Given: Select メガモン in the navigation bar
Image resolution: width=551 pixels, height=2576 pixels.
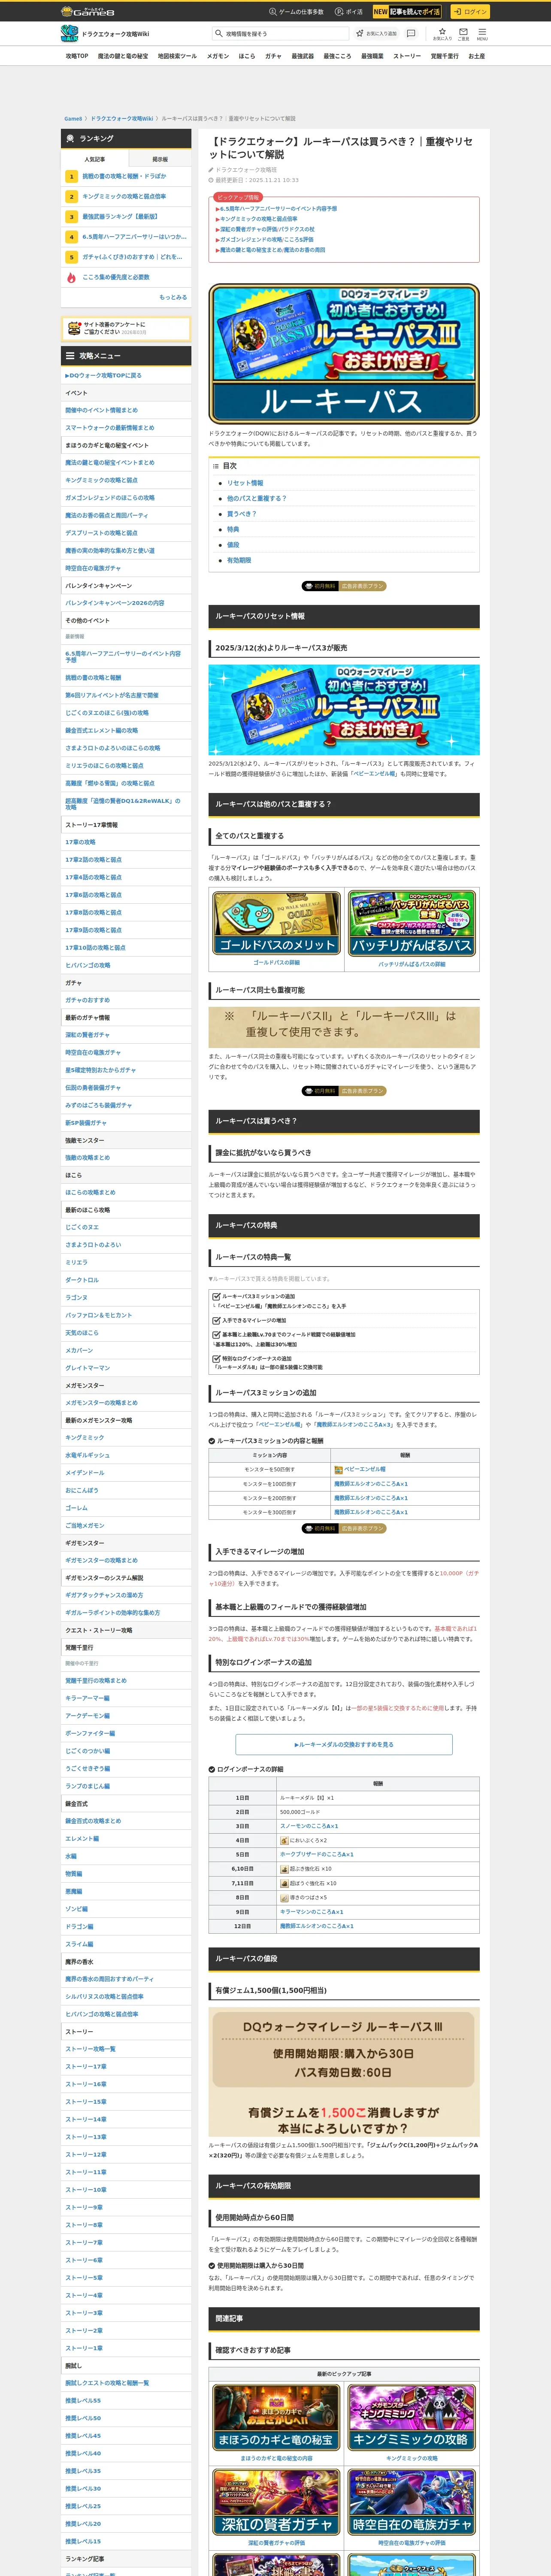Looking at the screenshot, I should click(x=218, y=56).
